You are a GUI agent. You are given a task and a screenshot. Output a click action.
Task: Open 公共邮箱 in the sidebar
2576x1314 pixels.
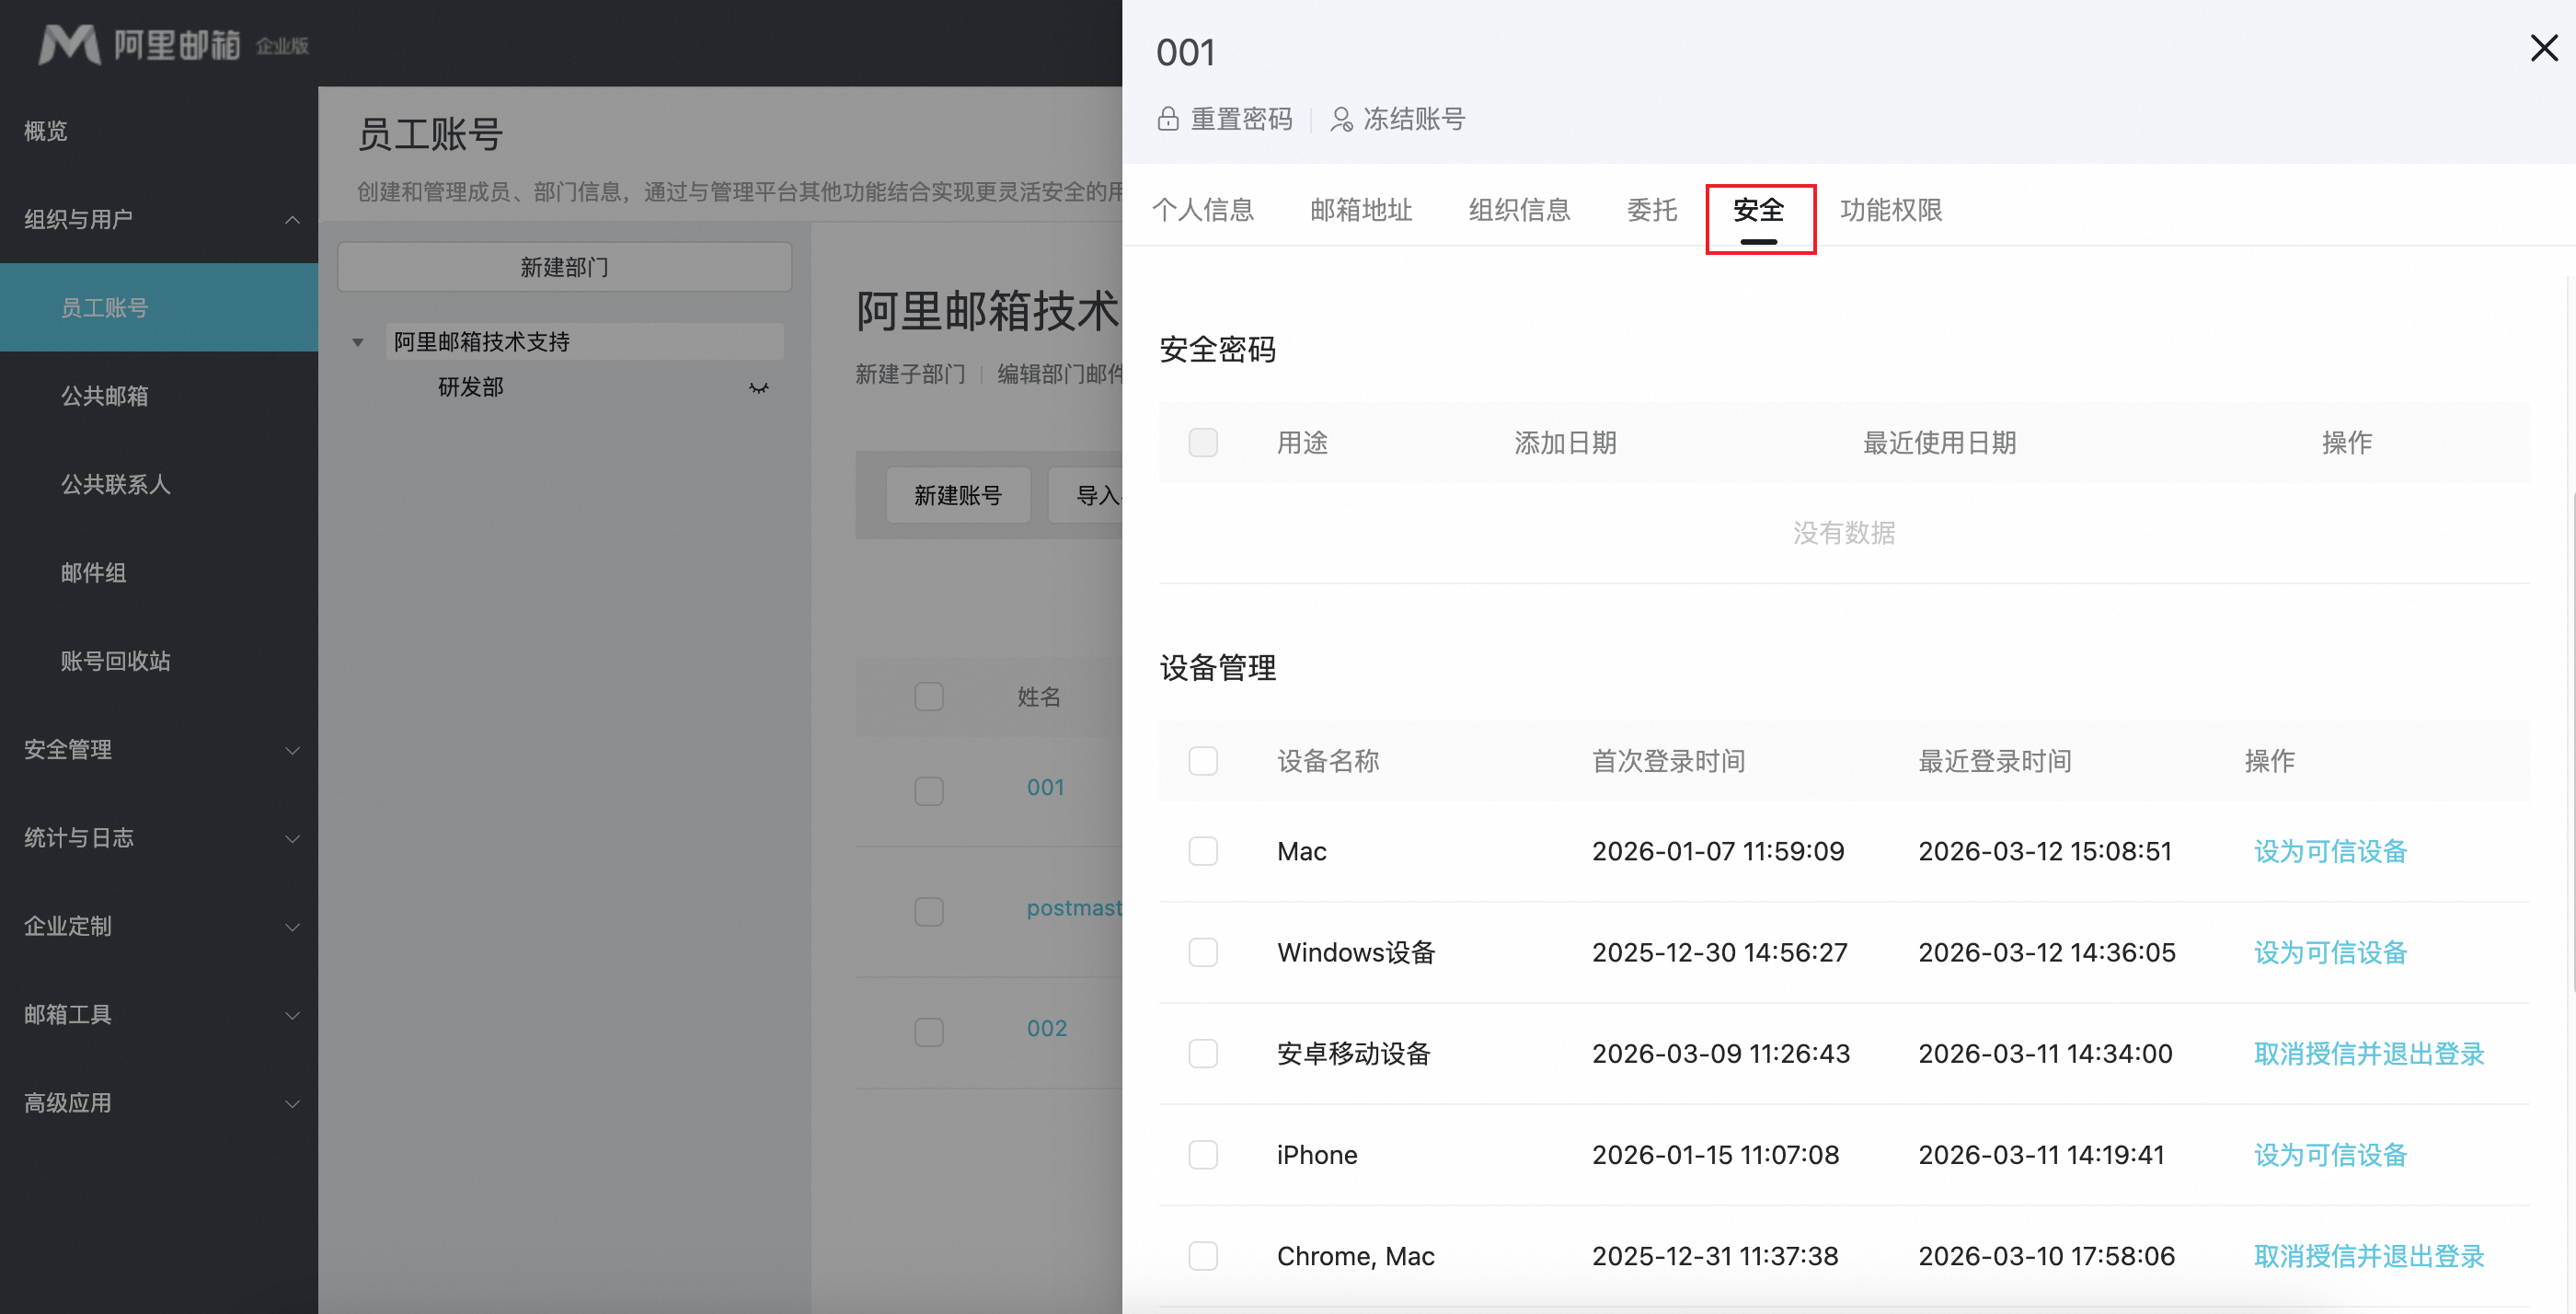(104, 396)
